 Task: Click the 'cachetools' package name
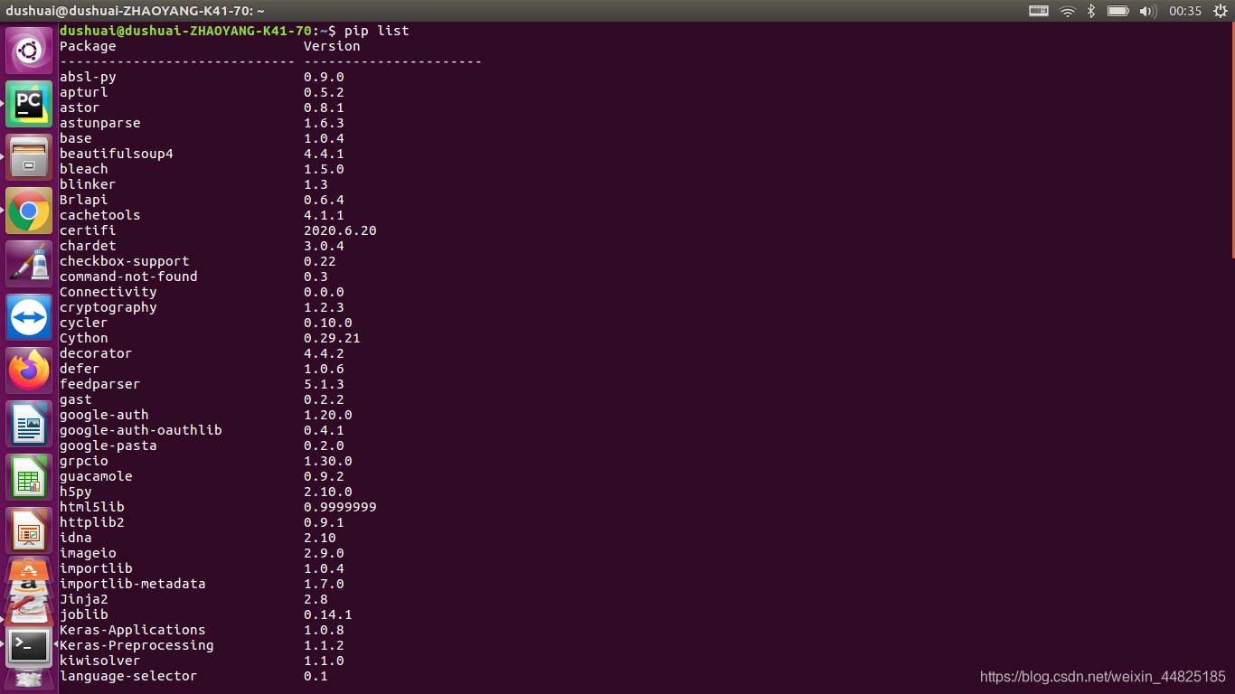100,215
